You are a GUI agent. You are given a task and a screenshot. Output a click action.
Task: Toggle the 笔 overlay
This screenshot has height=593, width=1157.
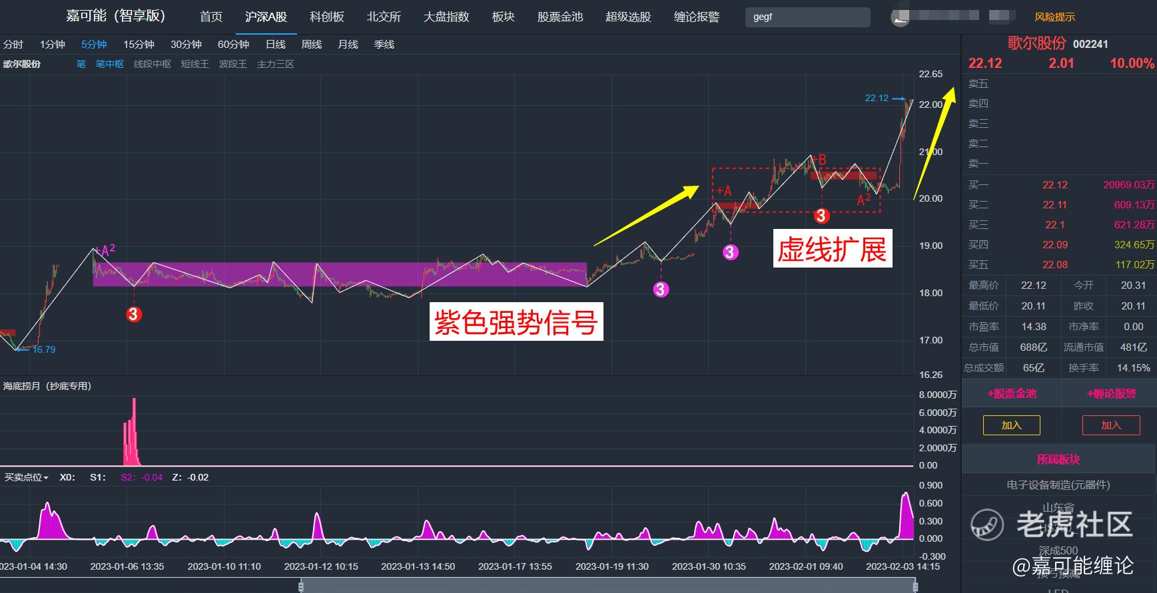pos(81,64)
